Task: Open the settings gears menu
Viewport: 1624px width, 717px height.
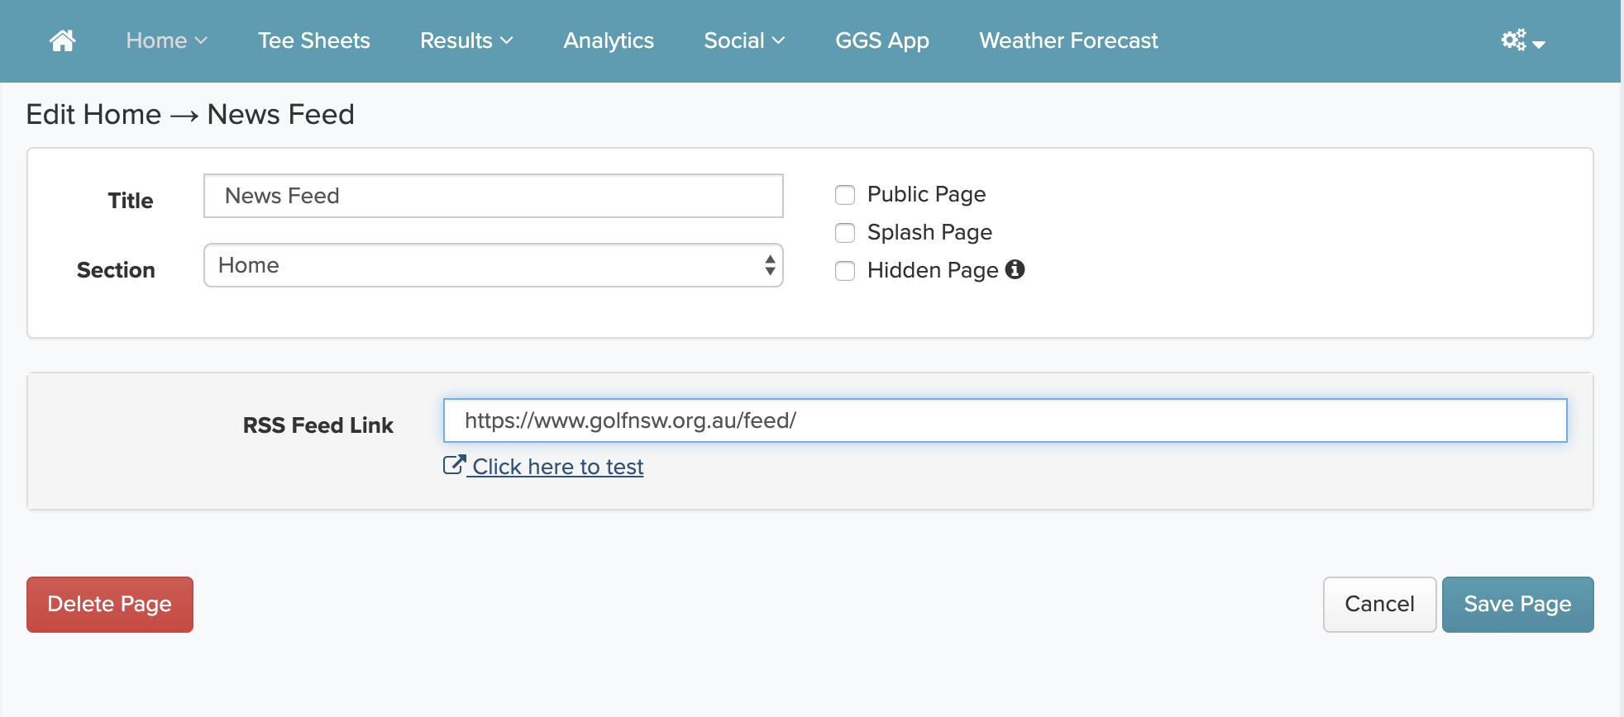Action: coord(1523,40)
